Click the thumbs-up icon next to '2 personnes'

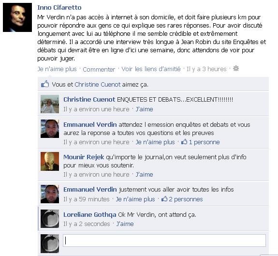[x=164, y=199]
